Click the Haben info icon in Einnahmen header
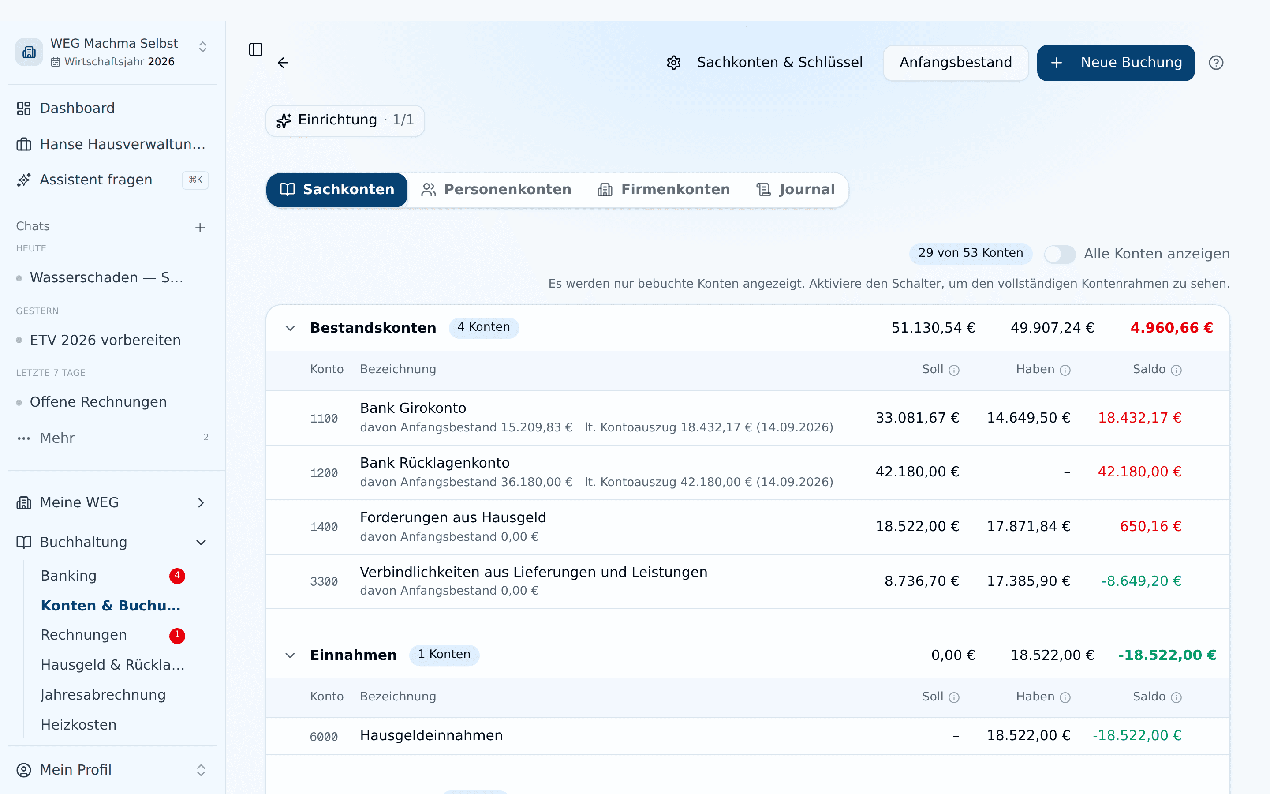 [x=1065, y=697]
